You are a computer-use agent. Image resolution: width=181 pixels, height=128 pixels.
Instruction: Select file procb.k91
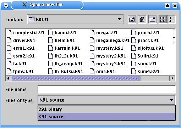click(x=146, y=32)
